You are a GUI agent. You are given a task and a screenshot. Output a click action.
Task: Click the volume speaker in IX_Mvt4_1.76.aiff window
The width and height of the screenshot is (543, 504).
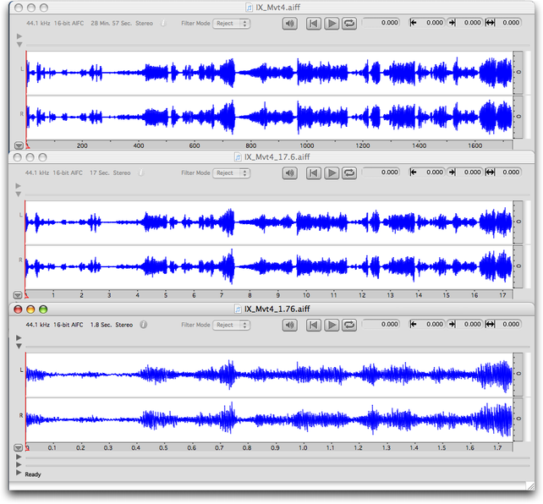(x=290, y=325)
